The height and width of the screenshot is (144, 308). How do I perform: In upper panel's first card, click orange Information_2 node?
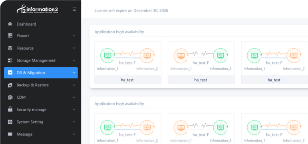(x=147, y=56)
